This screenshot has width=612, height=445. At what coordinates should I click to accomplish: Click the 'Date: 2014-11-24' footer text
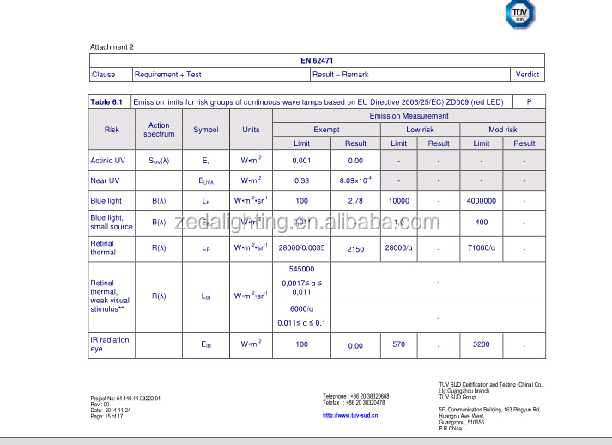(111, 411)
